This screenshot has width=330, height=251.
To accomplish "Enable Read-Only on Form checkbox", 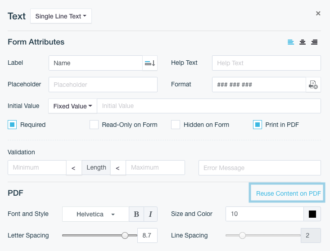I will tap(94, 125).
